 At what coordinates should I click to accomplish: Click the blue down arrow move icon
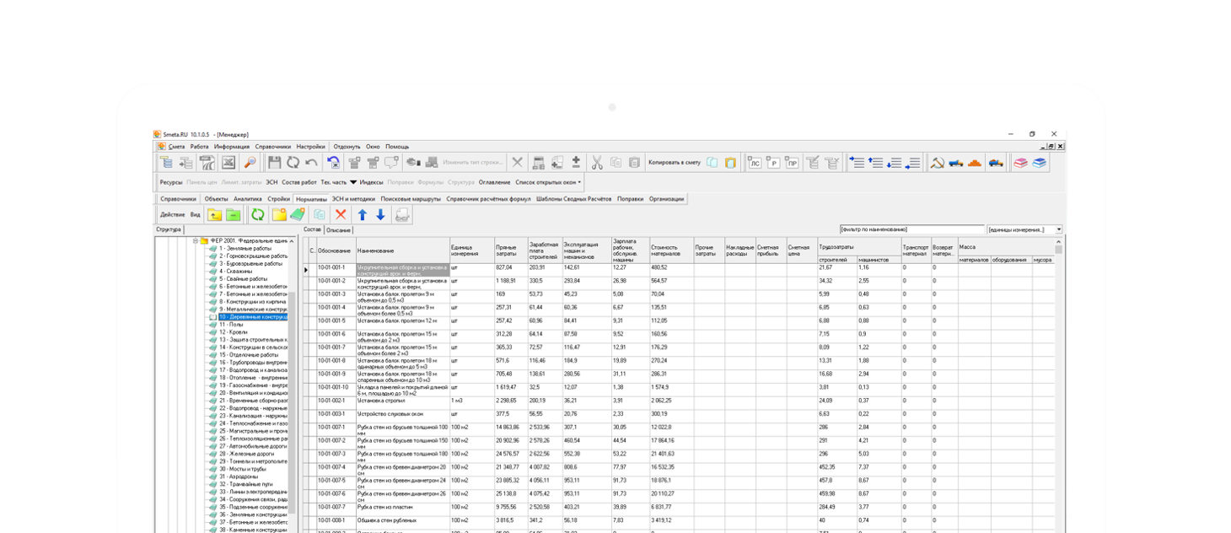(x=381, y=215)
